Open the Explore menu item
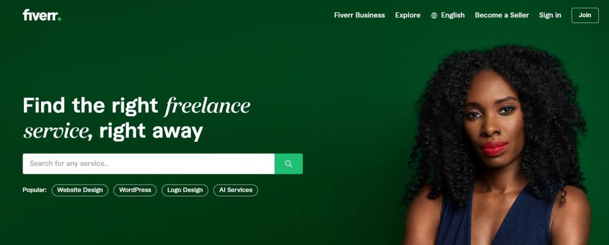Viewport: 609px width, 245px height. tap(408, 15)
